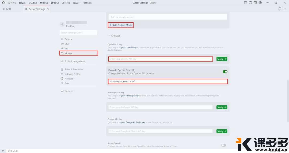Open the 运行(R) menu
Screen dimensions: 289x153
(x=66, y=3)
